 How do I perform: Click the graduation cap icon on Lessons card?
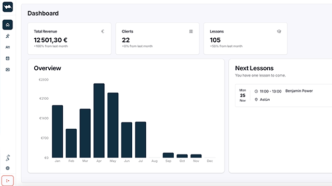click(x=279, y=32)
